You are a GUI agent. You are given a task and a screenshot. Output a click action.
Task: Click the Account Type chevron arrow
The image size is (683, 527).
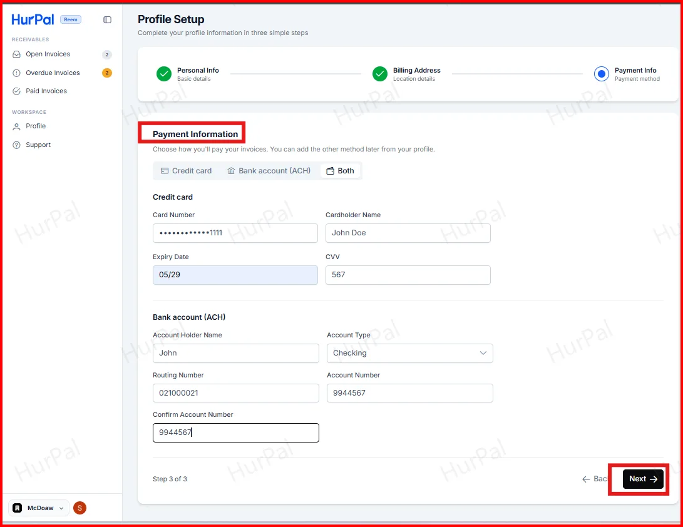click(483, 353)
